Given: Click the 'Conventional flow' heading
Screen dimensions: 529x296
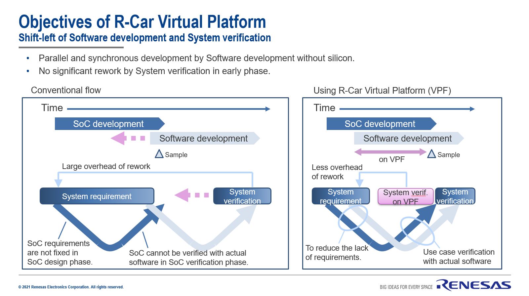Looking at the screenshot, I should point(66,90).
